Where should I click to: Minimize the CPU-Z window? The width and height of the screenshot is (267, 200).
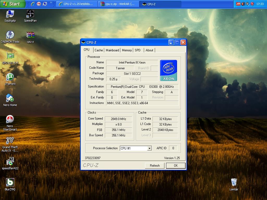pos(171,42)
